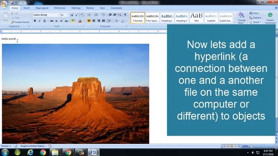Apply multilevel list
This screenshot has width=278, height=156.
click(103, 15)
